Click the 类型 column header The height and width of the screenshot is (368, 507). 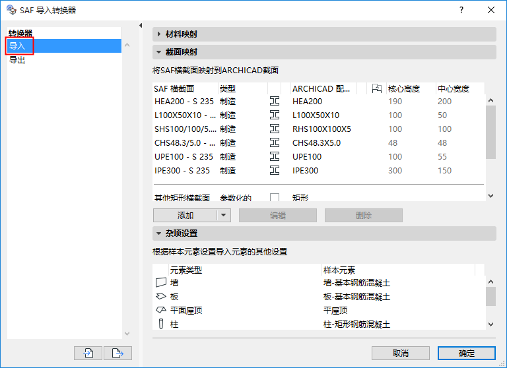(x=243, y=88)
